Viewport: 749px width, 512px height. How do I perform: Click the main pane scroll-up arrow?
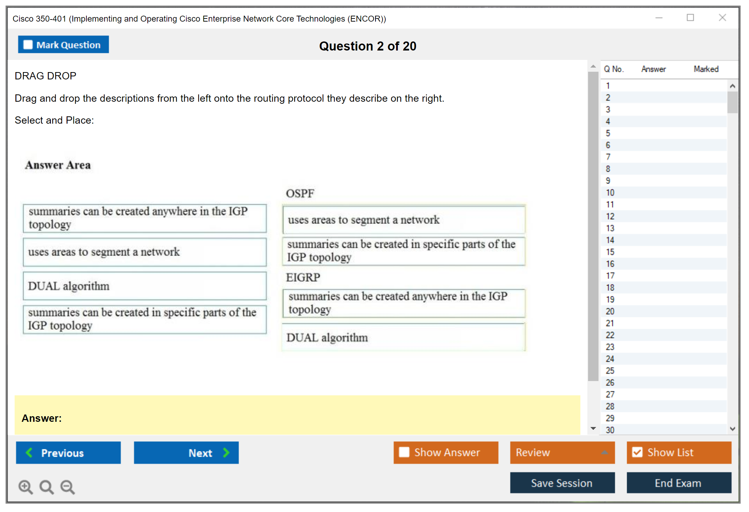[593, 66]
